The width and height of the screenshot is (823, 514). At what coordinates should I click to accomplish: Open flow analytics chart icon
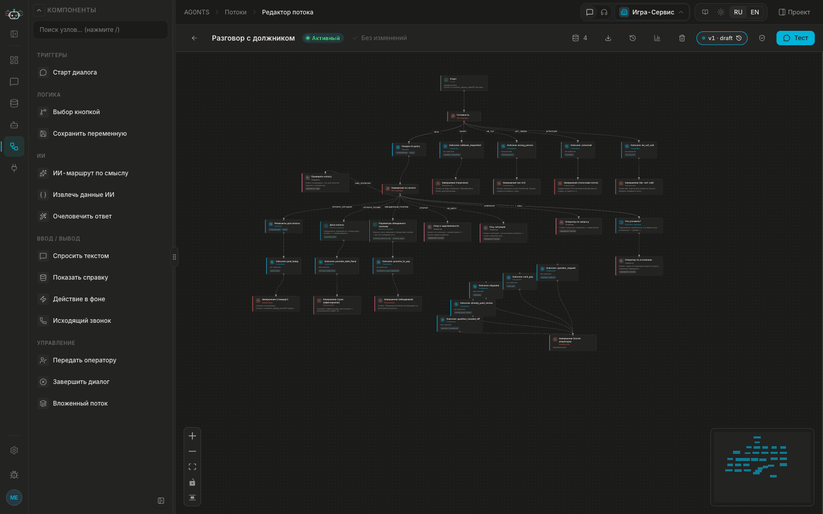[x=657, y=38]
